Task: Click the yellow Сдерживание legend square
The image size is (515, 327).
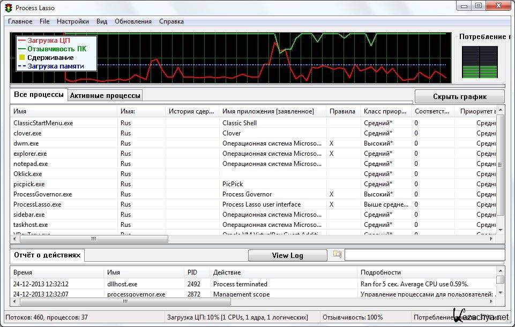Action: 21,58
